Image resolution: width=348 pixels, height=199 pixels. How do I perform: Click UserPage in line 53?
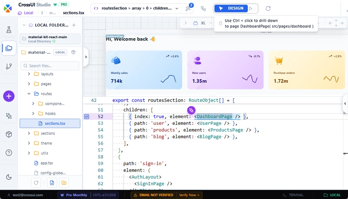(x=211, y=123)
